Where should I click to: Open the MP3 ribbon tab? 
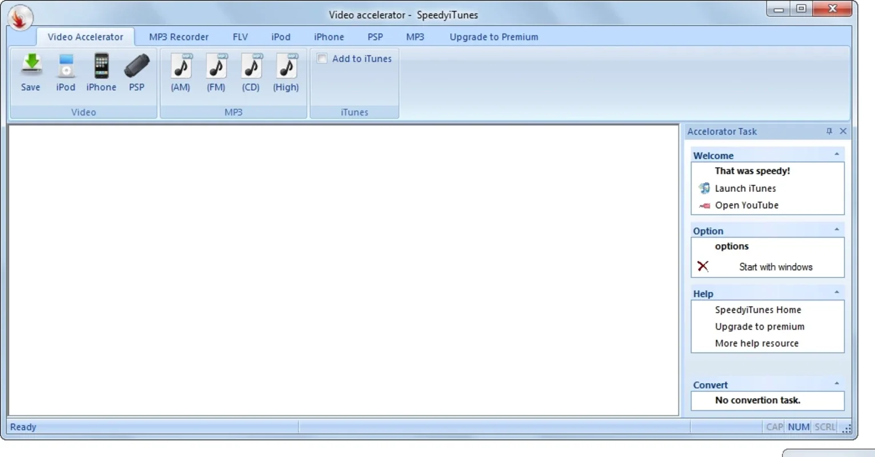coord(415,37)
